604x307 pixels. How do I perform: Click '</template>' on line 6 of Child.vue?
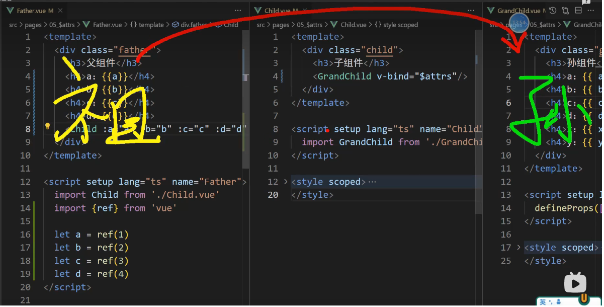pos(320,103)
